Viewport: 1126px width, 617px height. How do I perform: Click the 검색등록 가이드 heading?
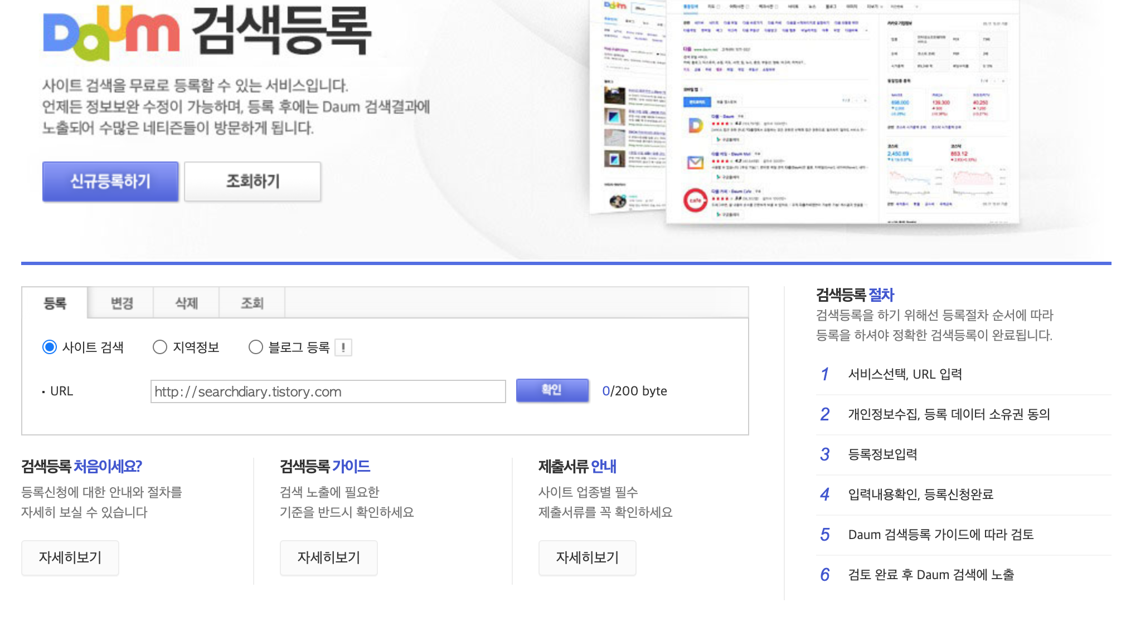pyautogui.click(x=325, y=466)
